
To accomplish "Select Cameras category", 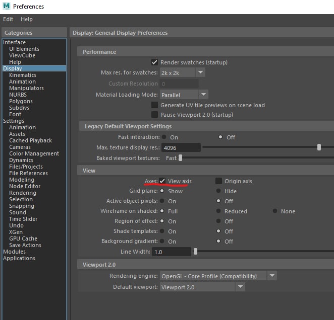I will point(20,147).
